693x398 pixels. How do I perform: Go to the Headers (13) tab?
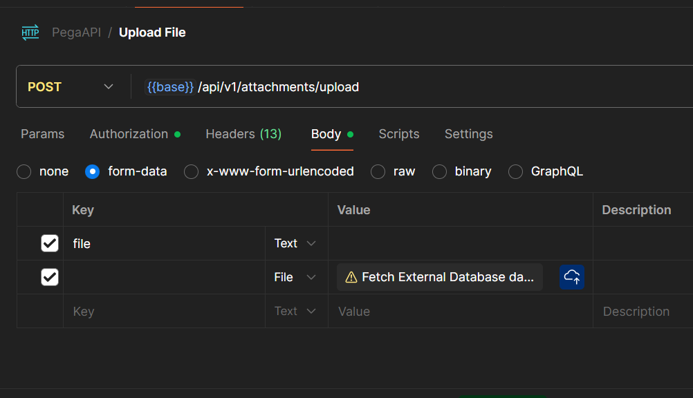click(243, 134)
